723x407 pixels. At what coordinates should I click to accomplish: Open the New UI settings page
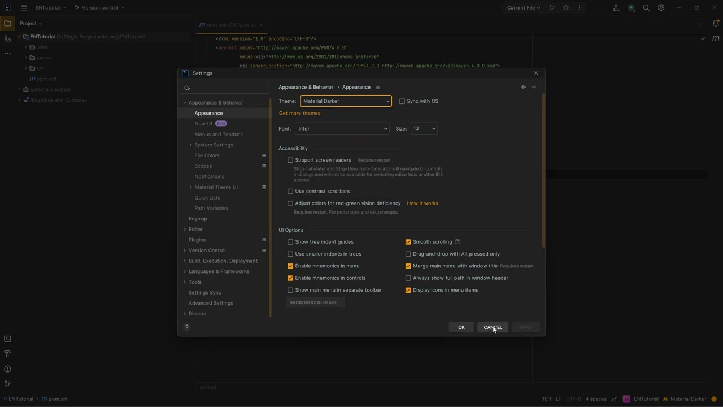pyautogui.click(x=203, y=124)
